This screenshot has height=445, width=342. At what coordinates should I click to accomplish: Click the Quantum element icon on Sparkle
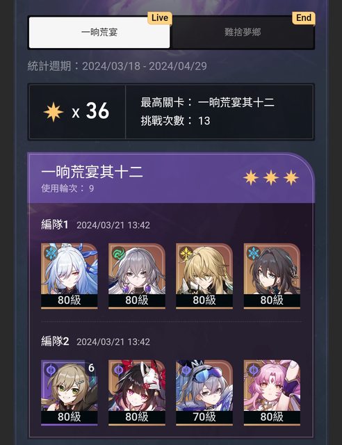tap(119, 370)
